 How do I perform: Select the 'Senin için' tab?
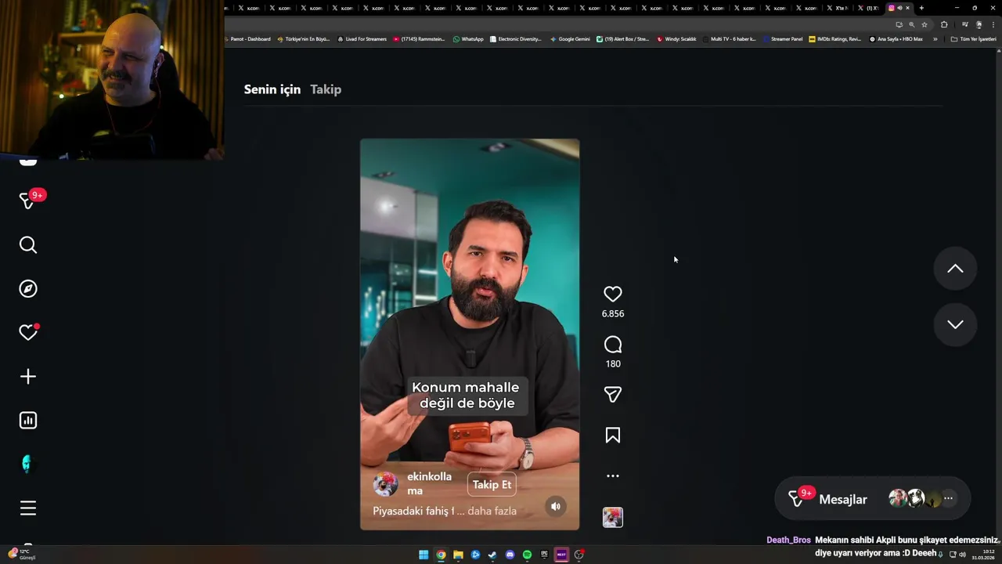(x=272, y=89)
